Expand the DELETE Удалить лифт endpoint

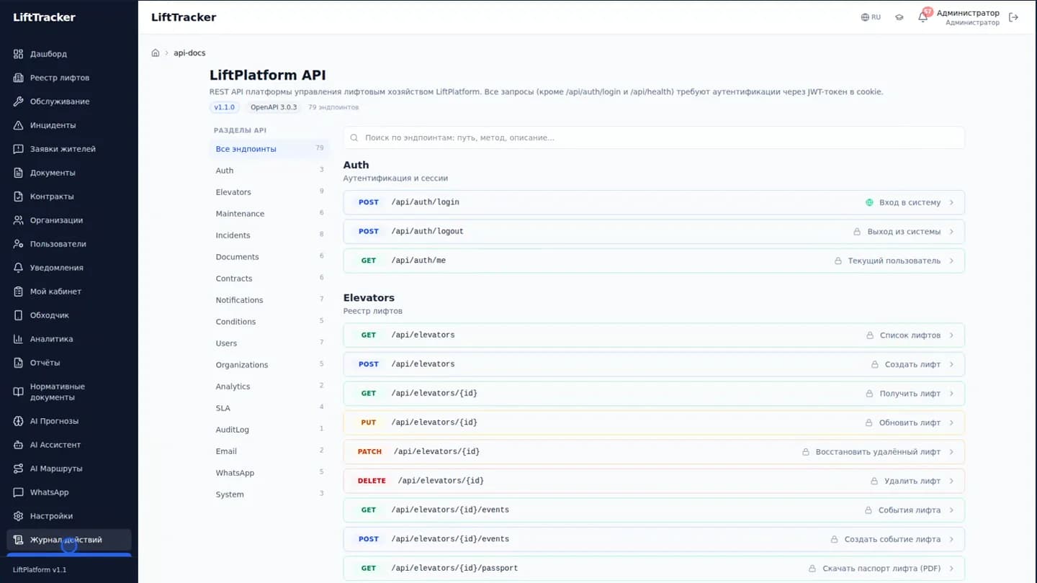tap(654, 481)
